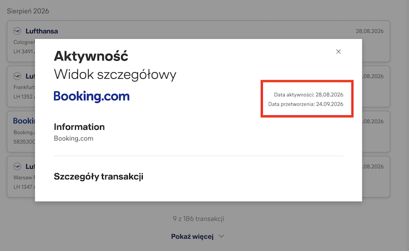Click the Aktywność dialog title
The height and width of the screenshot is (251, 409).
(91, 56)
